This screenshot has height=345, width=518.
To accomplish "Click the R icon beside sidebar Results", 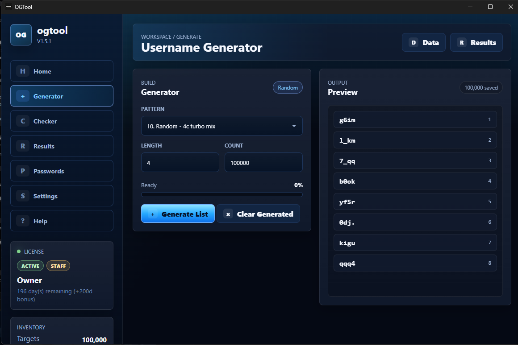I will (22, 146).
